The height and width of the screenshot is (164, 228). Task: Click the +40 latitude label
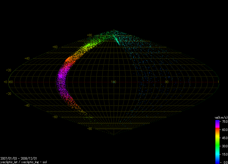[27, 58]
